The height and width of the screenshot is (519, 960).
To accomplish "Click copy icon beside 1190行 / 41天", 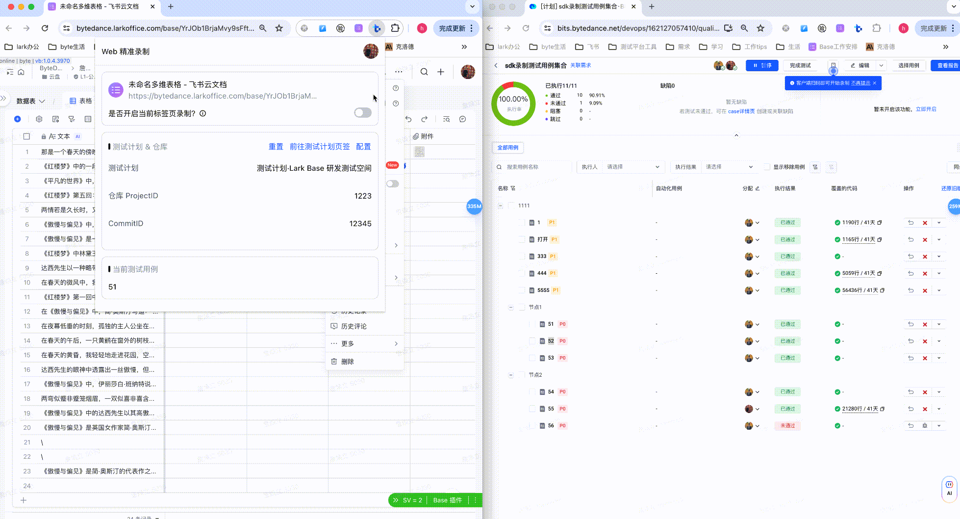I will point(880,223).
